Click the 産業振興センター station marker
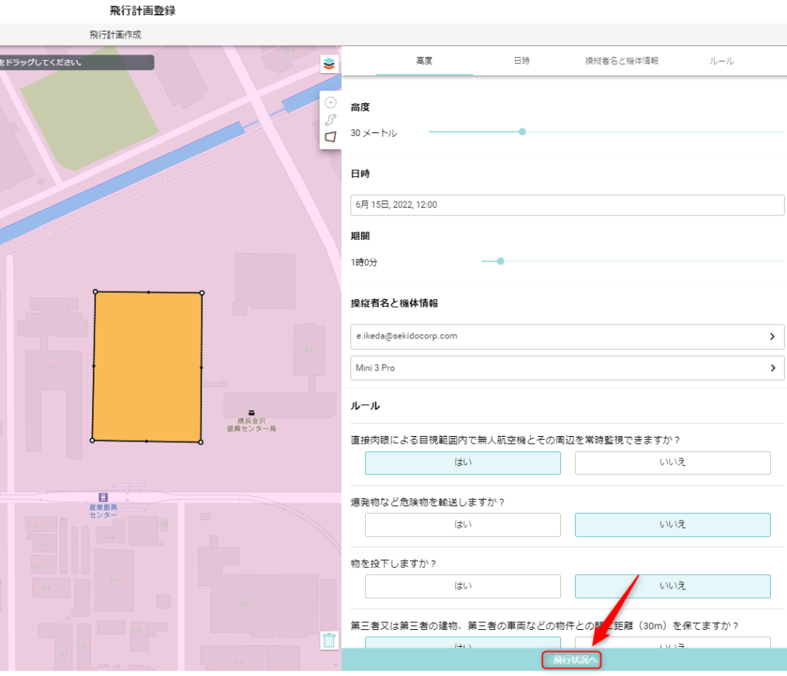The width and height of the screenshot is (787, 676). click(103, 498)
